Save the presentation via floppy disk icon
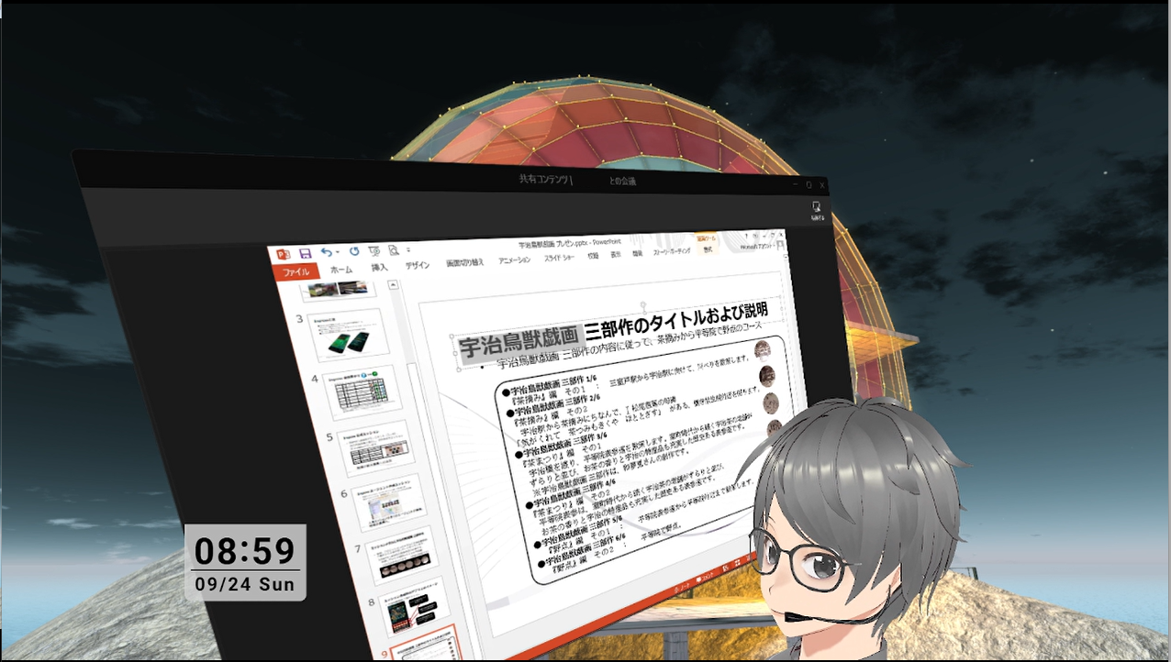The width and height of the screenshot is (1171, 662). coord(306,253)
